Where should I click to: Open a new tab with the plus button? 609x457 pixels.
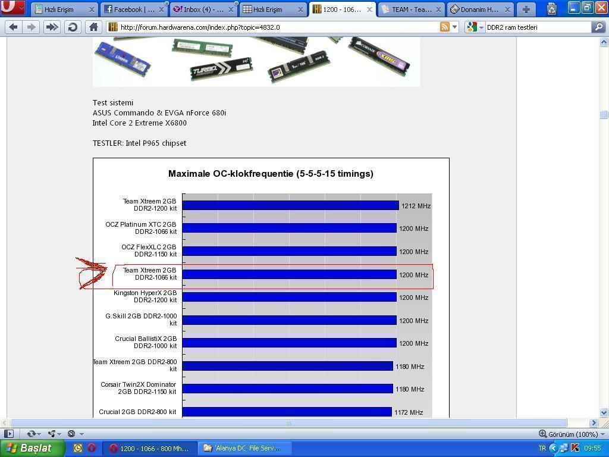pyautogui.click(x=526, y=10)
